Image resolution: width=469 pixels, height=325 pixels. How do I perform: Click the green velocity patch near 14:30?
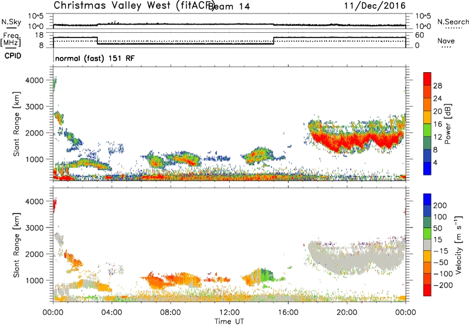click(266, 275)
